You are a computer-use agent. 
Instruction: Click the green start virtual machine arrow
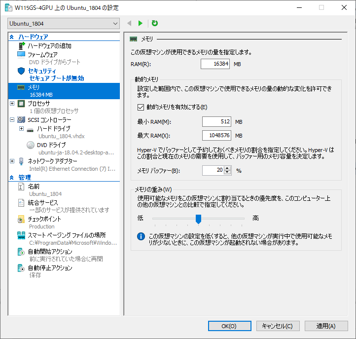coord(141,23)
